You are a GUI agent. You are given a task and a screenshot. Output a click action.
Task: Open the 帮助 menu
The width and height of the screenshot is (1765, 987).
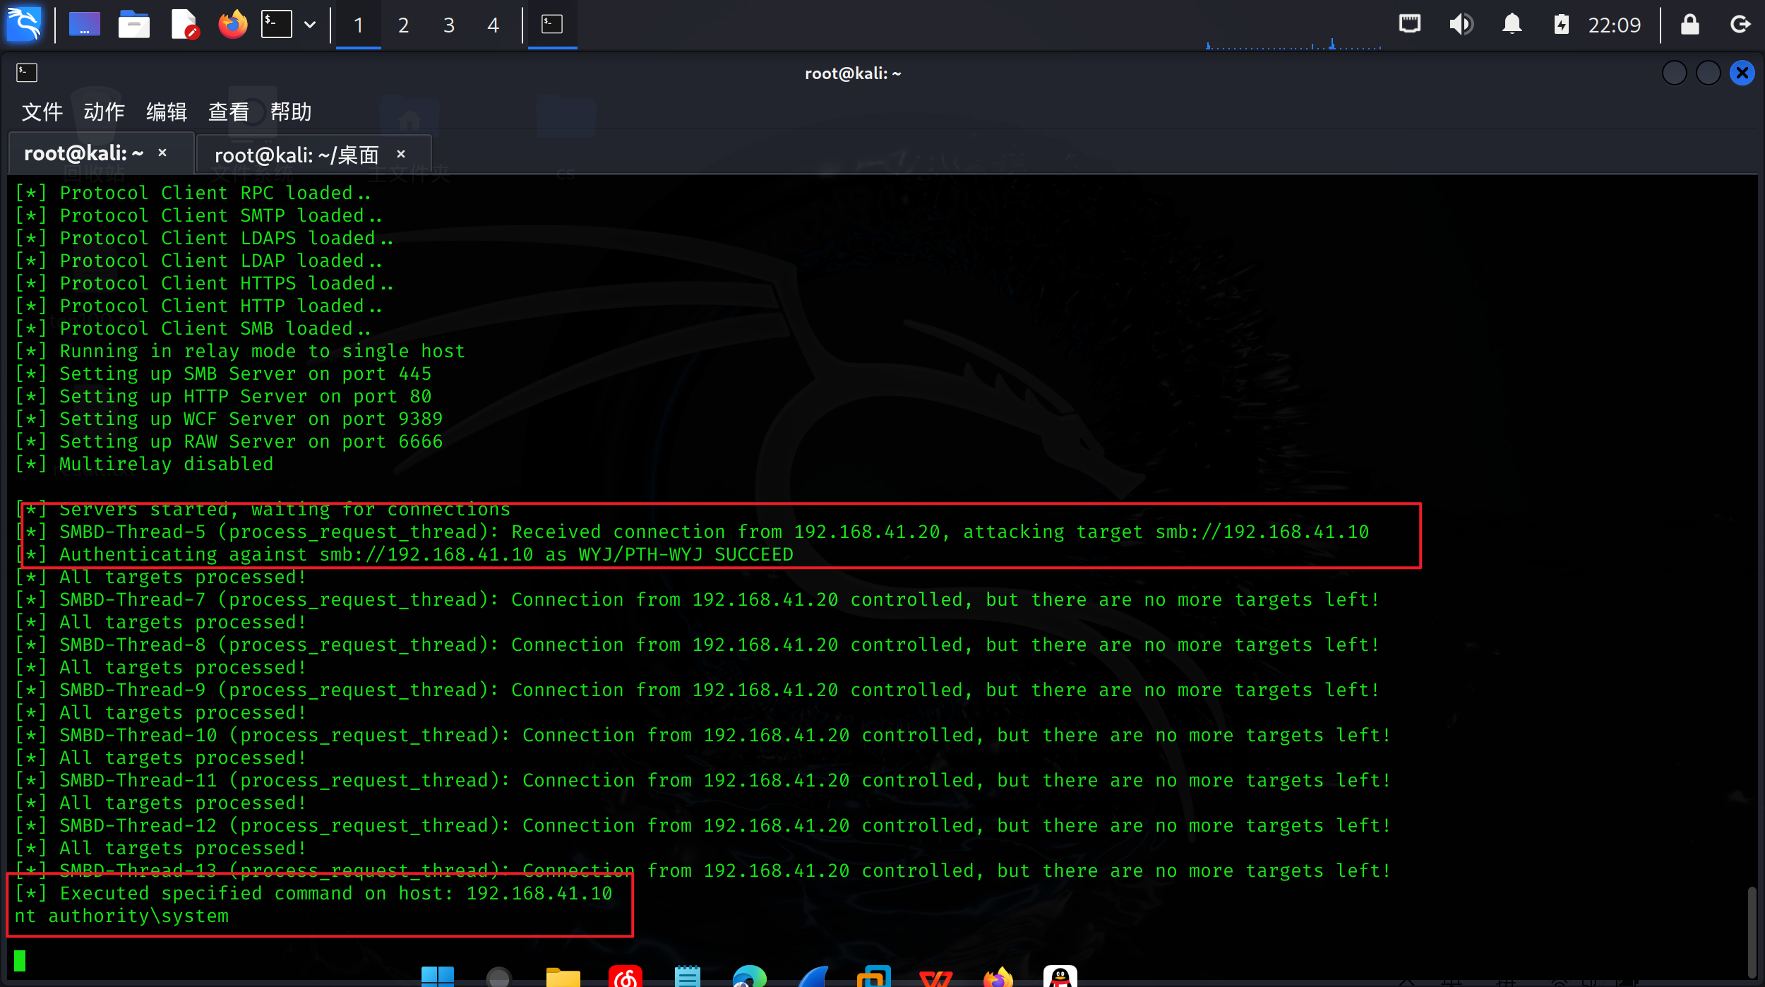coord(290,112)
